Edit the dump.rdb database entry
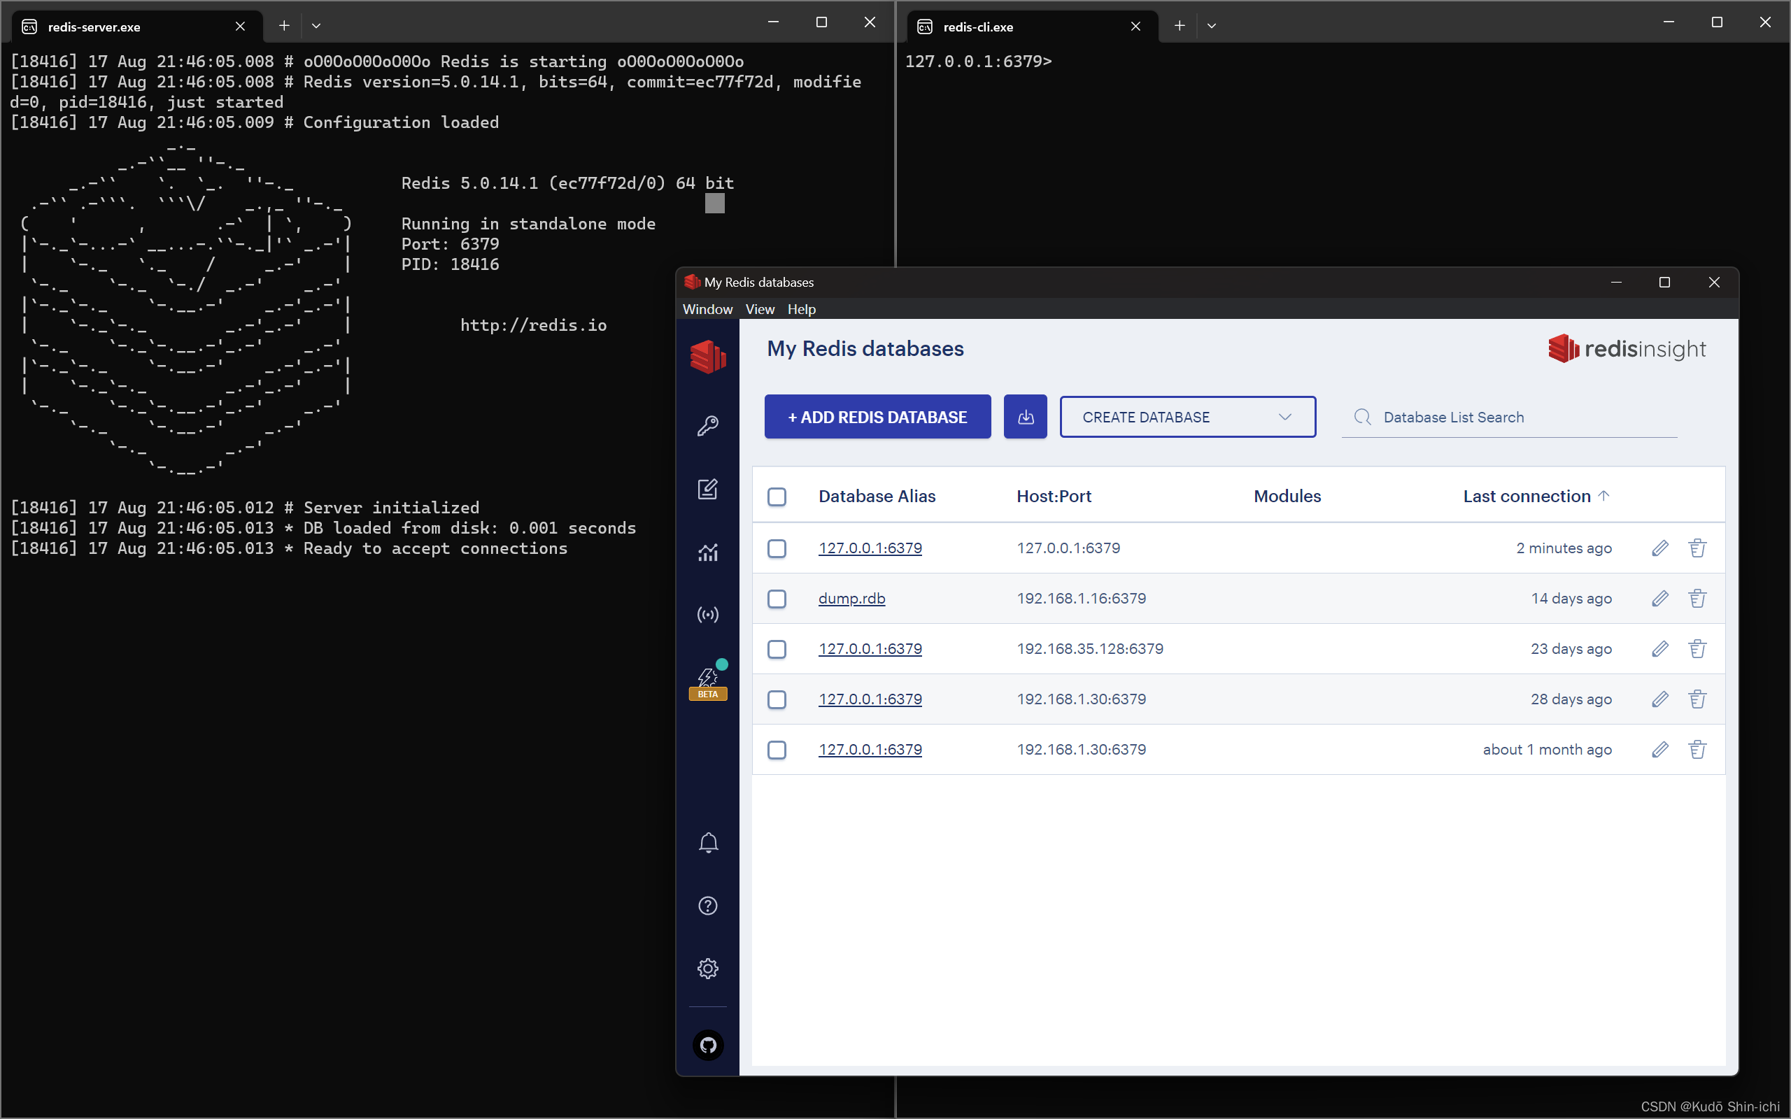This screenshot has height=1119, width=1791. coord(1660,599)
